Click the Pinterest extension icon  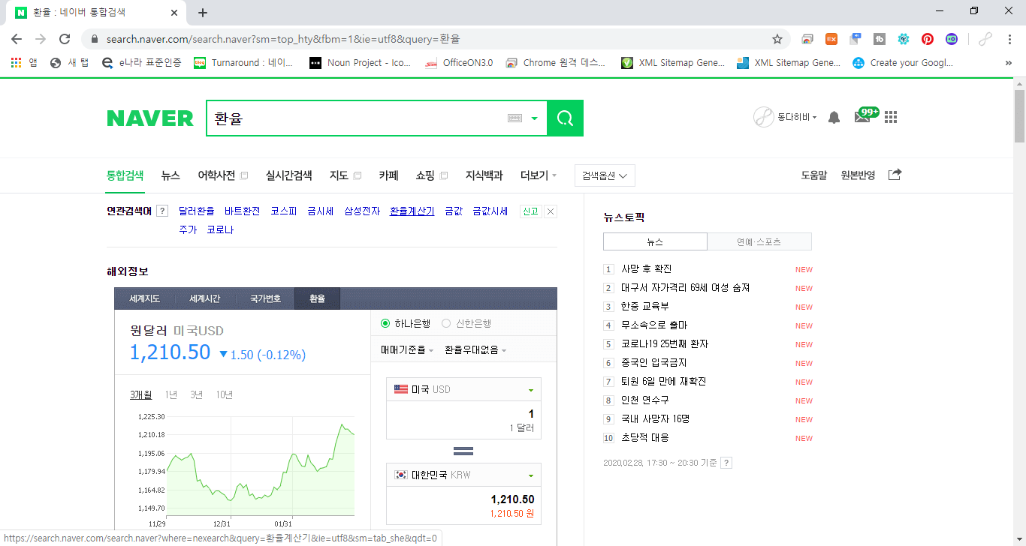click(x=928, y=39)
